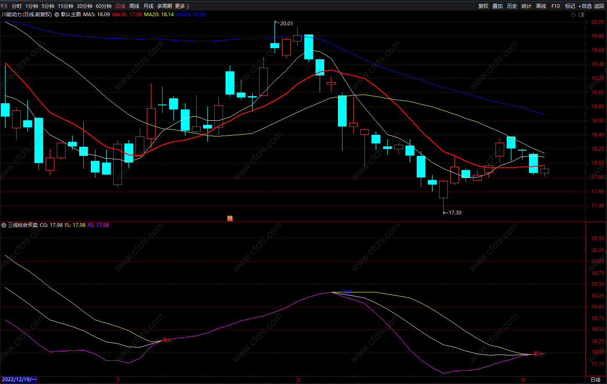
Task: Click the first red 买入 signal marker
Action: click(167, 340)
